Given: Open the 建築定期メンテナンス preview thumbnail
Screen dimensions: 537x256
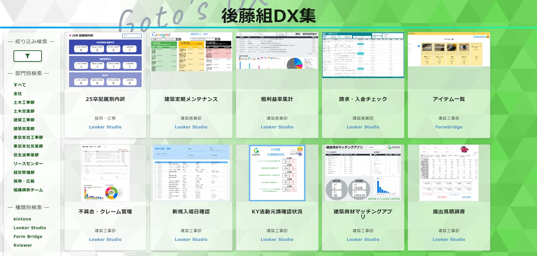Looking at the screenshot, I should click(191, 52).
